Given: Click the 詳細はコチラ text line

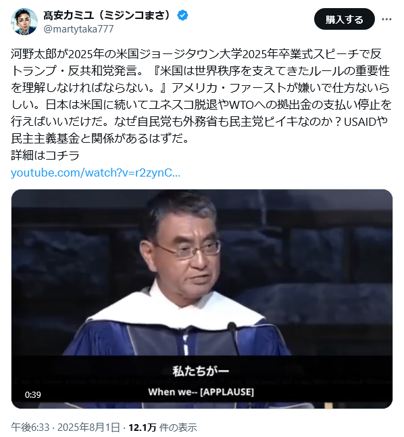Looking at the screenshot, I should click(x=45, y=156).
